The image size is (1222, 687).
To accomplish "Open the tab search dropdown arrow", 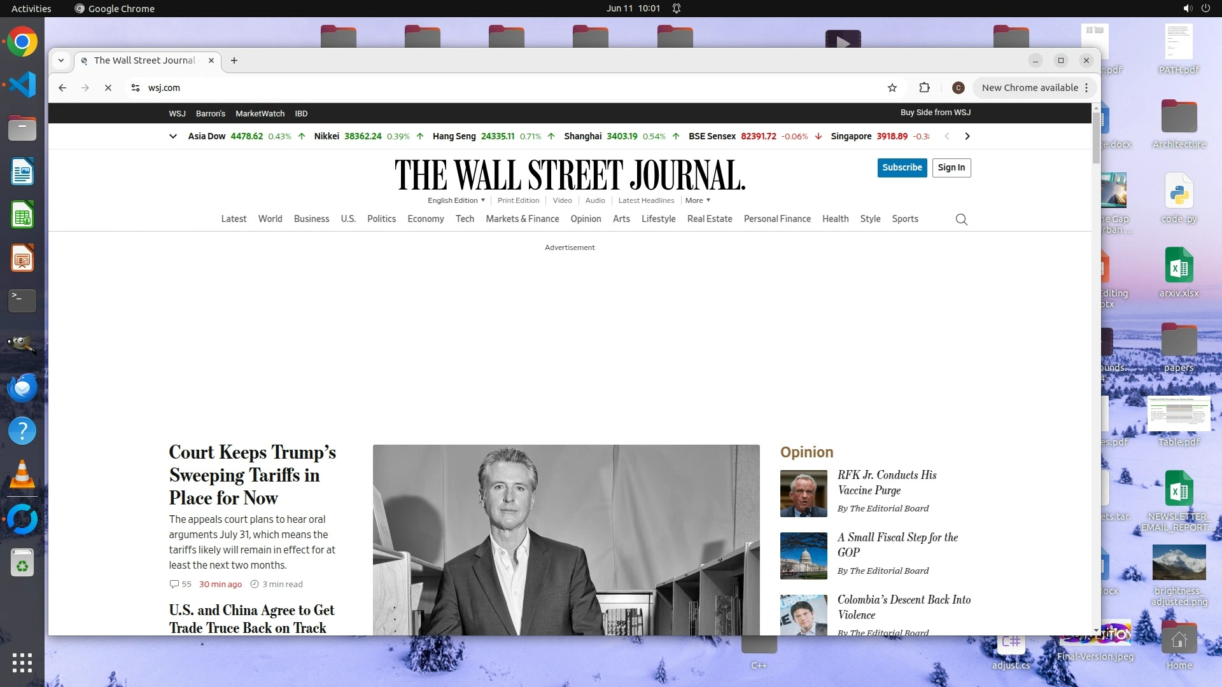I will 61,60.
